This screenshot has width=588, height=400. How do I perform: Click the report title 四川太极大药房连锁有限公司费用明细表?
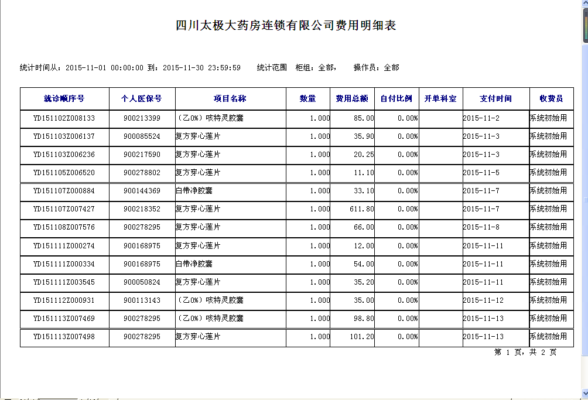tap(286, 25)
